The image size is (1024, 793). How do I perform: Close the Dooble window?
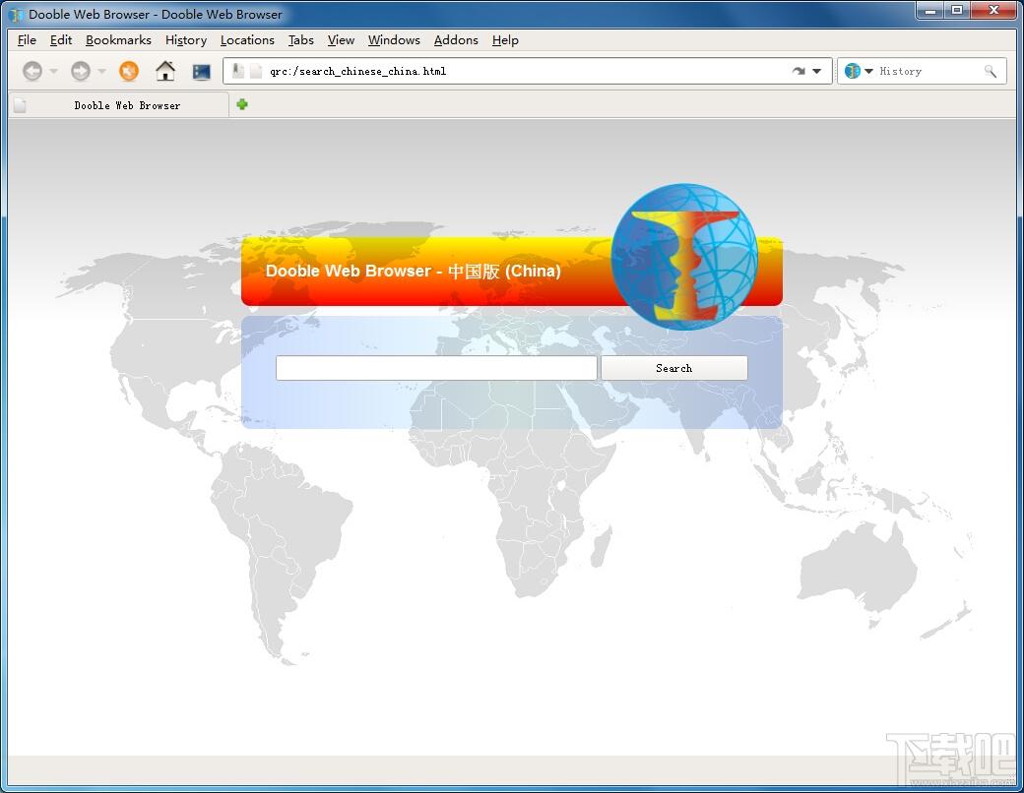[x=993, y=11]
